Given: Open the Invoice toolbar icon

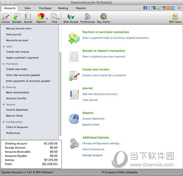Looking at the screenshot, I should (6, 18).
